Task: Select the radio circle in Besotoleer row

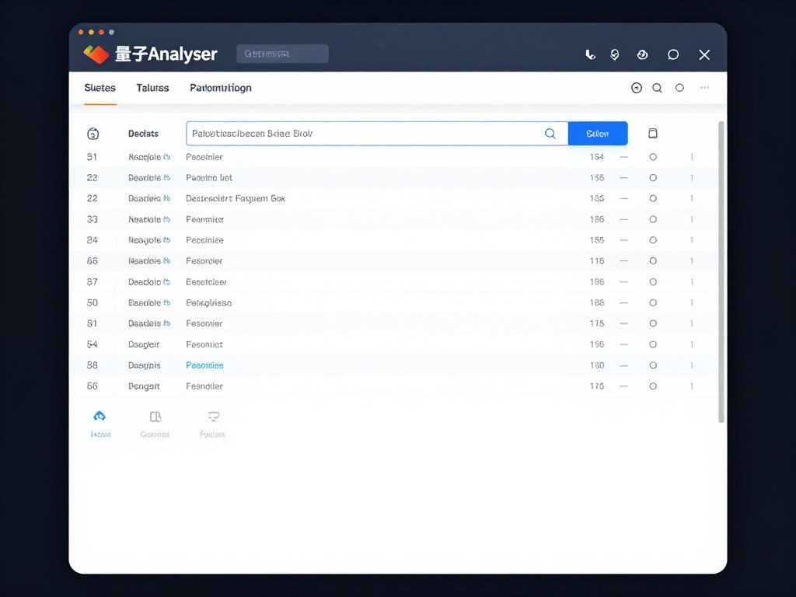Action: point(653,281)
